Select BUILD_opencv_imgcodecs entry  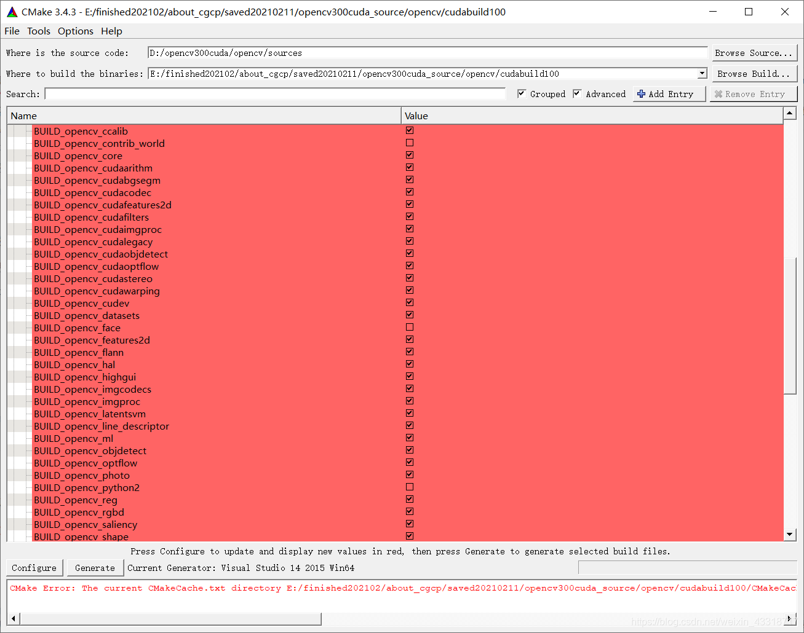[x=92, y=390]
